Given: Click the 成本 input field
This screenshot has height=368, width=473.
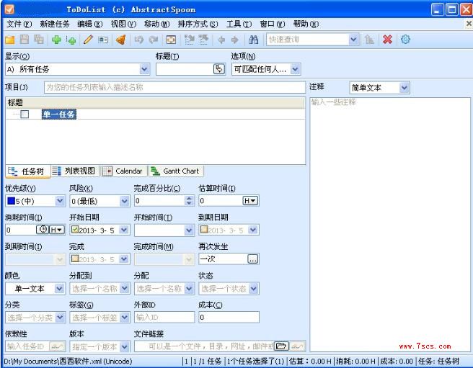Looking at the screenshot, I should click(229, 317).
